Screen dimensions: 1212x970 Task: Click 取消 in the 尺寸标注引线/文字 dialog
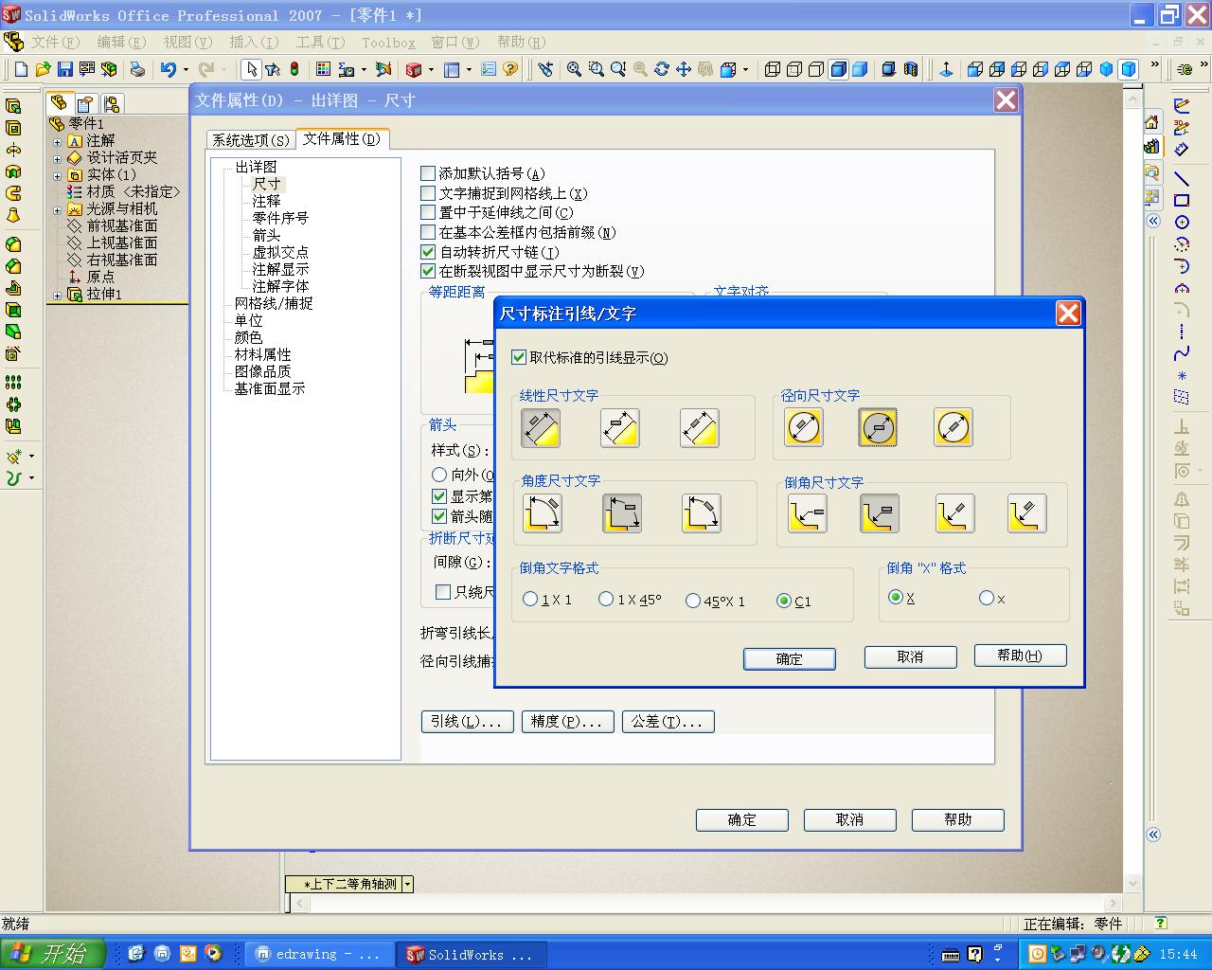point(911,656)
